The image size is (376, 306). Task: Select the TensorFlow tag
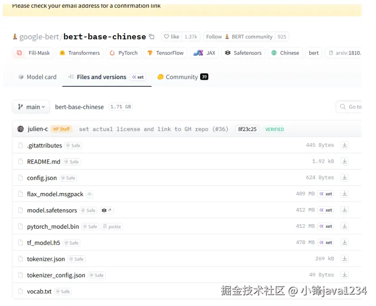(165, 53)
